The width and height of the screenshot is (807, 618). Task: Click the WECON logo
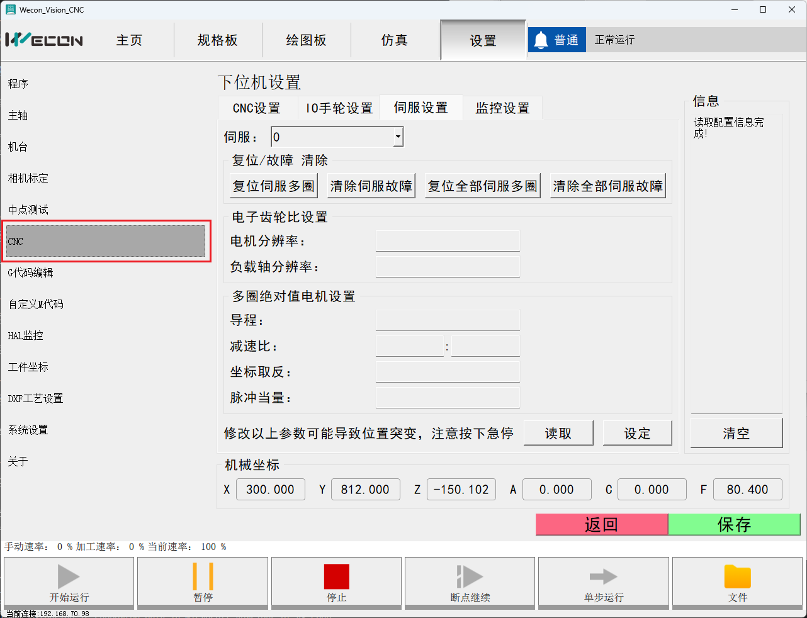tap(44, 40)
